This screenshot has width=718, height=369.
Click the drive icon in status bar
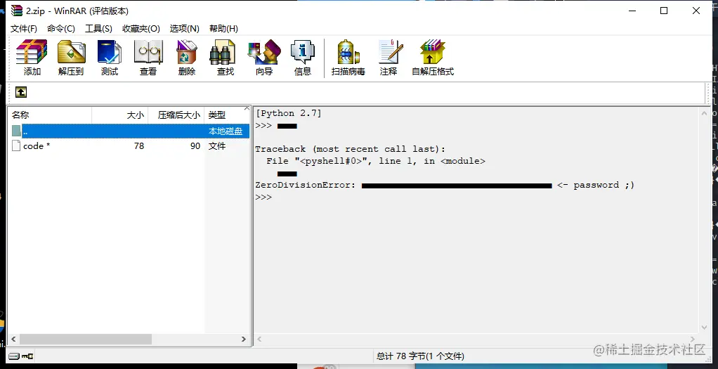tap(14, 356)
